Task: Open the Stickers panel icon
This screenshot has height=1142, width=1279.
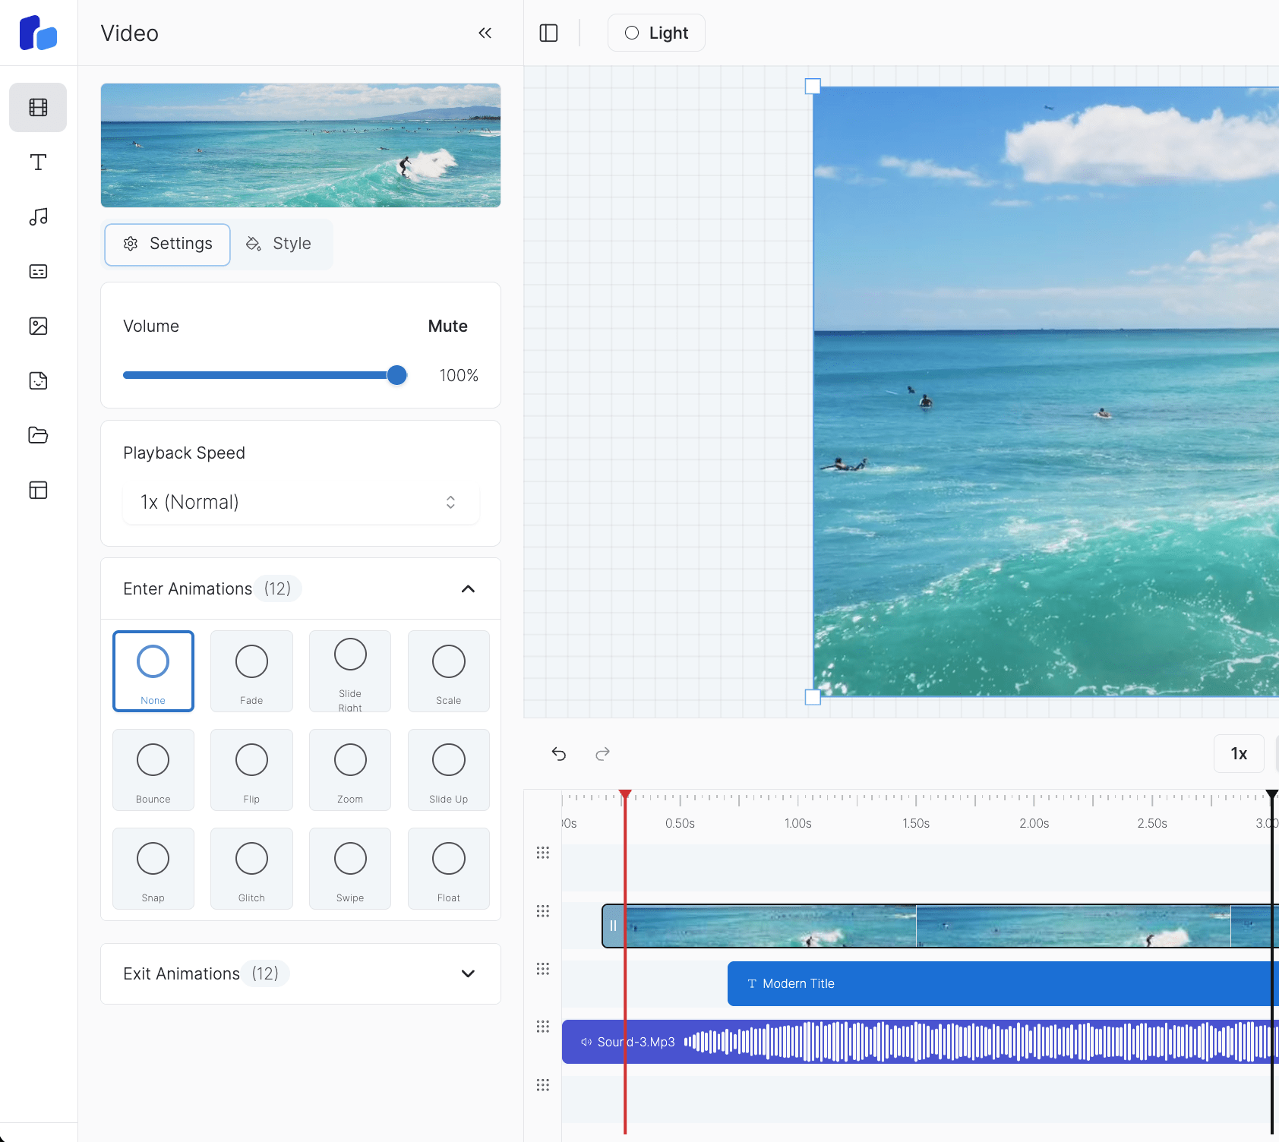Action: (38, 380)
